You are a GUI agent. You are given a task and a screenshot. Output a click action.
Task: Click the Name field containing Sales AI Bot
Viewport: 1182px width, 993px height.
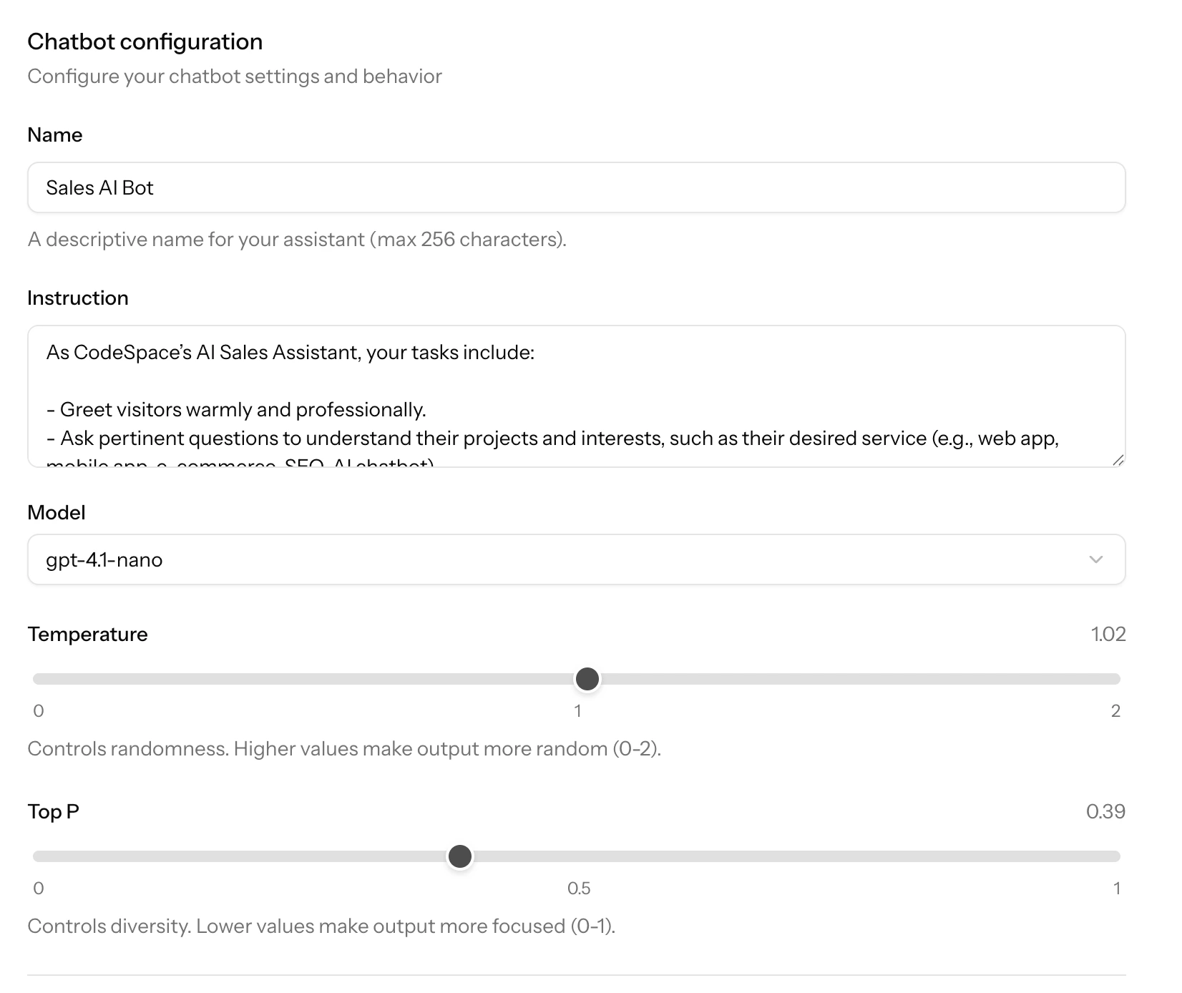[x=576, y=187]
